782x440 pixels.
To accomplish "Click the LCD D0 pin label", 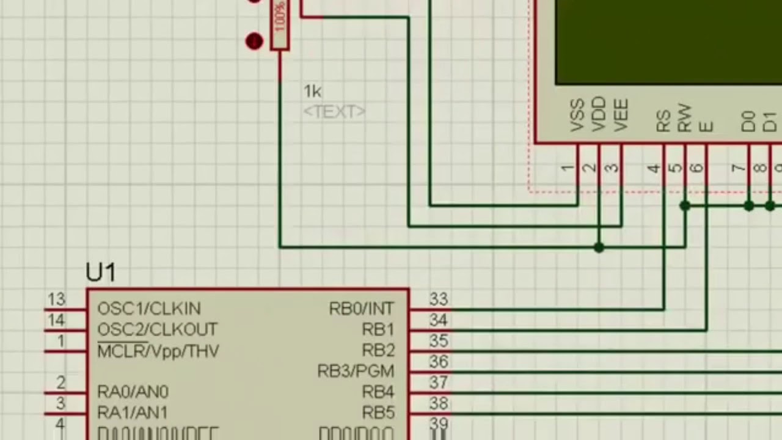I will coord(749,121).
